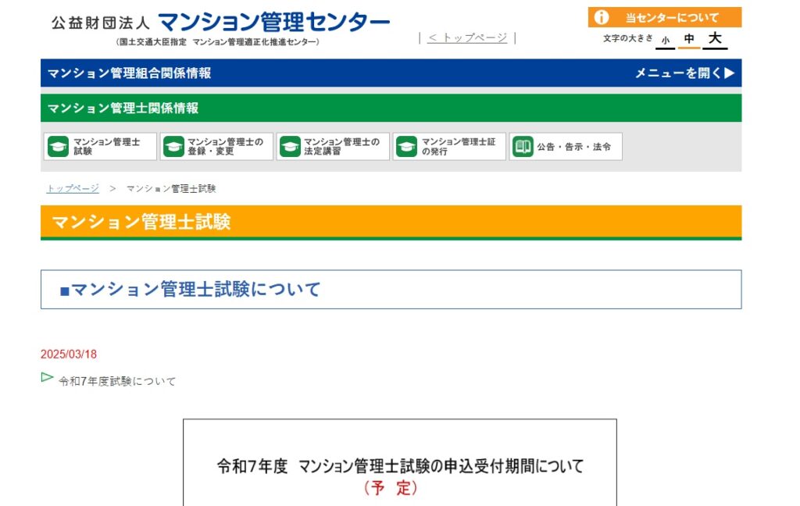Screen dimensions: 800x506
Task: Click graduation cap icon beside 登録・変更
Action: coord(173,147)
